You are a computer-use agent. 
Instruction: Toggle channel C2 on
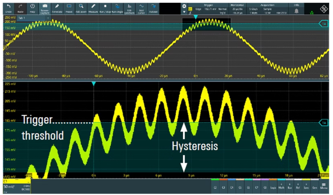215,187
